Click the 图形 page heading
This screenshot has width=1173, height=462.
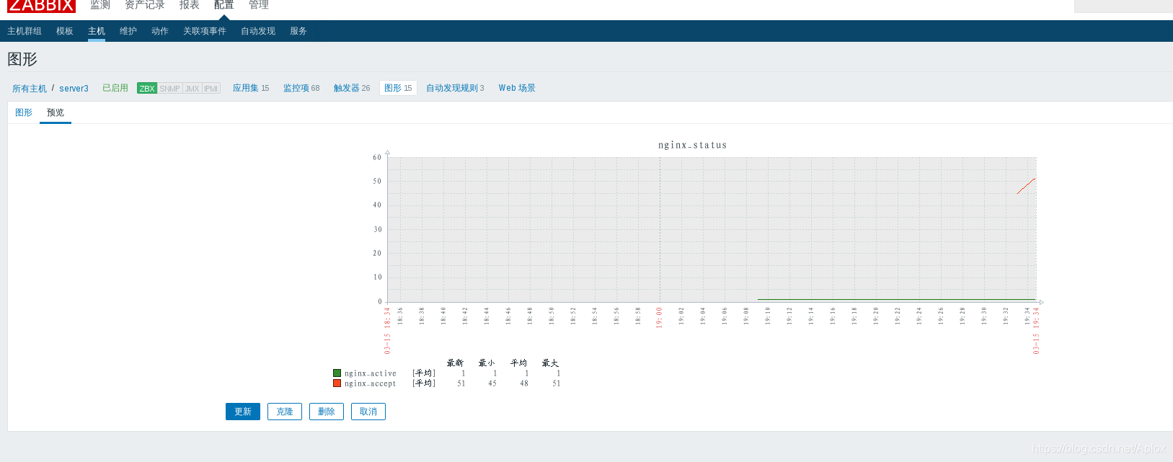pyautogui.click(x=22, y=59)
